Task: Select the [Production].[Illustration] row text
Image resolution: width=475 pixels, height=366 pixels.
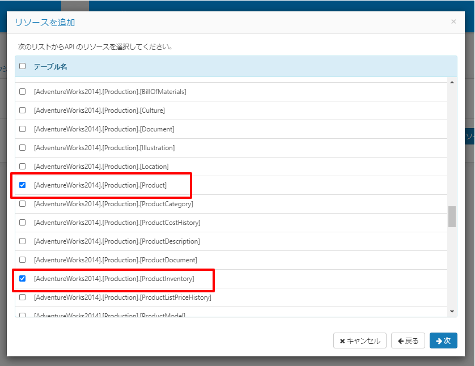Action: pos(104,148)
